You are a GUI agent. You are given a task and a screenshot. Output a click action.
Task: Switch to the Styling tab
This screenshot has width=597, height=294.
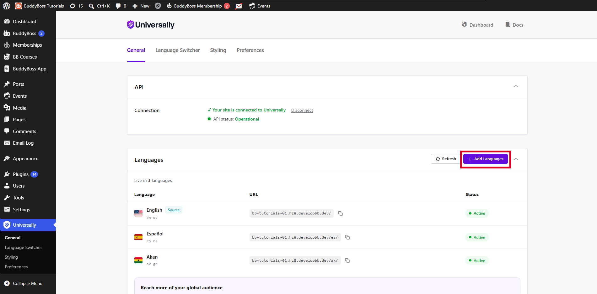pyautogui.click(x=218, y=50)
